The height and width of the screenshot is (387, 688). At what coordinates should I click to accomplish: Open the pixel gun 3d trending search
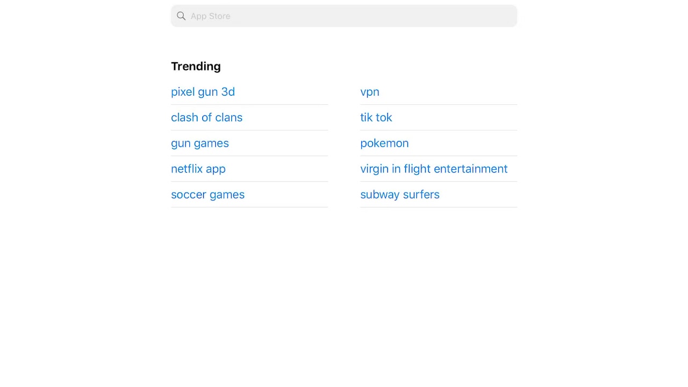point(203,92)
